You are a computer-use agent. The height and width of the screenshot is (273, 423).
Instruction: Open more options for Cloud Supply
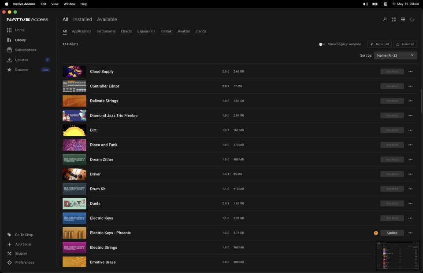point(410,72)
